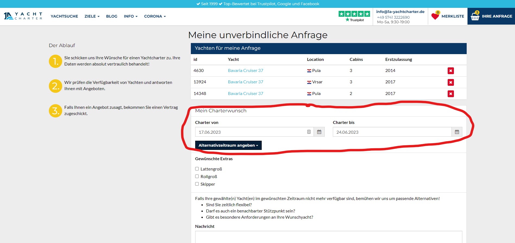Remove yacht 4630 with red X
515x243 pixels.
point(451,71)
